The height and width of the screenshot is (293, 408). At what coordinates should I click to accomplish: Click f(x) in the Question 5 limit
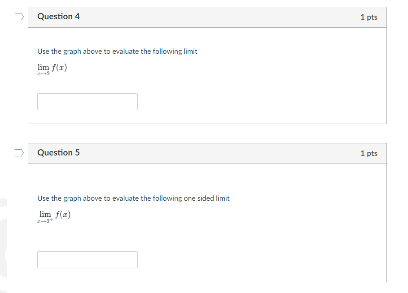[x=62, y=214]
